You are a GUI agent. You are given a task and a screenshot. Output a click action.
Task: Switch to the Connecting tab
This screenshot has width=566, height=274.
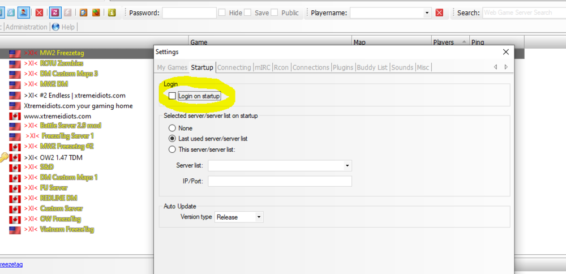pos(234,67)
